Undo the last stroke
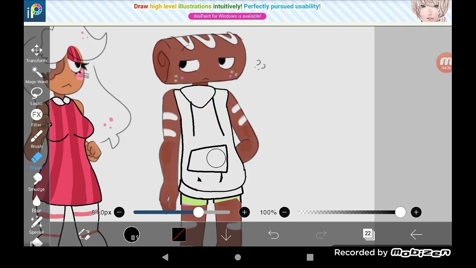 coord(273,234)
